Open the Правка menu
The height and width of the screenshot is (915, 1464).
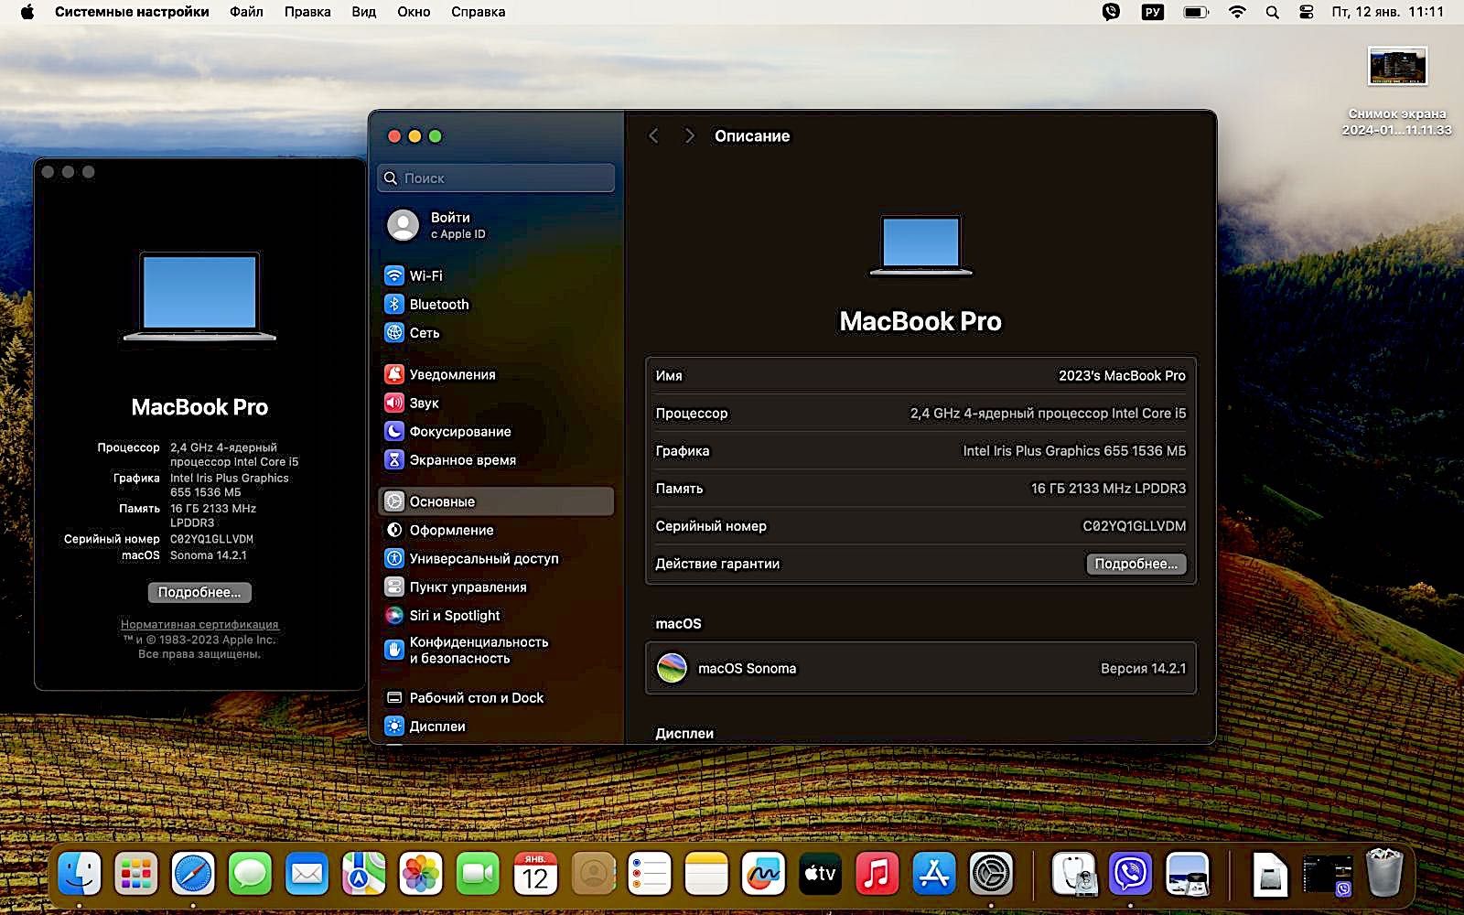[307, 12]
